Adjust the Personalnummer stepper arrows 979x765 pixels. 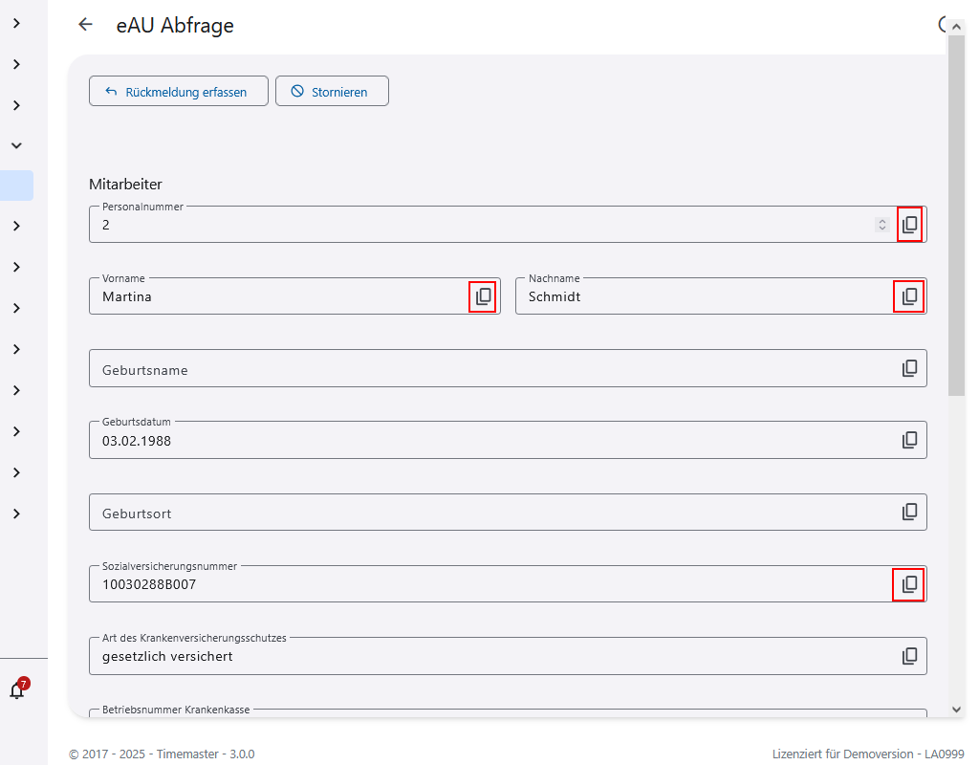click(x=881, y=225)
